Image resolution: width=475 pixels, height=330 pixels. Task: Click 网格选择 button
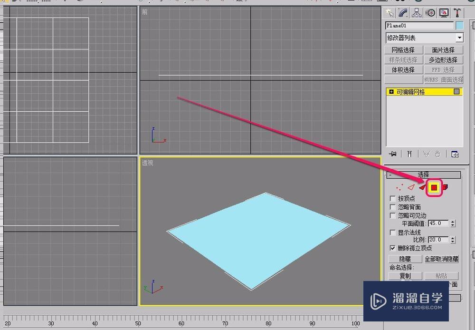403,50
